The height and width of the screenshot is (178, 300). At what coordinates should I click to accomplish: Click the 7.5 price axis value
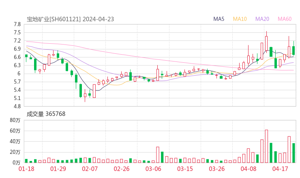click(x=17, y=32)
